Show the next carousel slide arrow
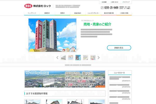The width and height of the screenshot is (156, 104). click(x=99, y=57)
